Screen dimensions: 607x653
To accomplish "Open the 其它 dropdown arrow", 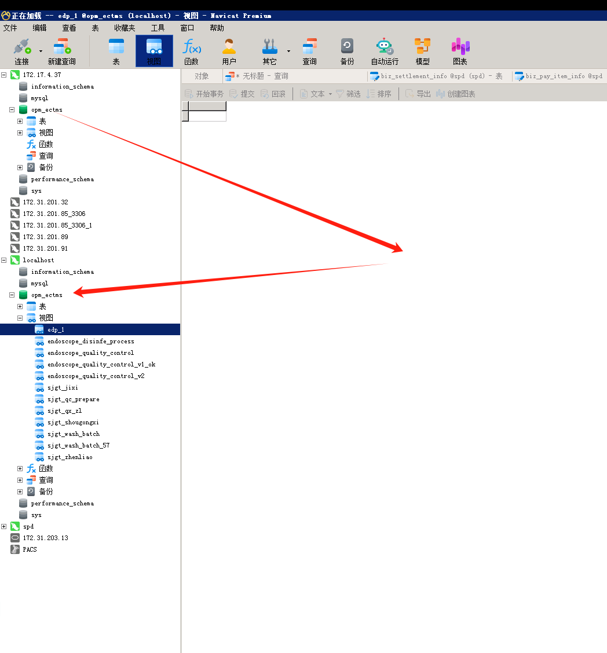I will 288,51.
